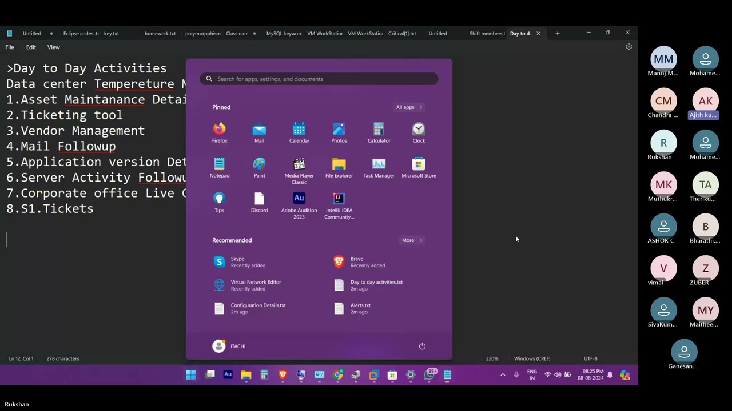The height and width of the screenshot is (411, 732).
Task: Open Microsoft Store pinned app
Action: coord(419,168)
